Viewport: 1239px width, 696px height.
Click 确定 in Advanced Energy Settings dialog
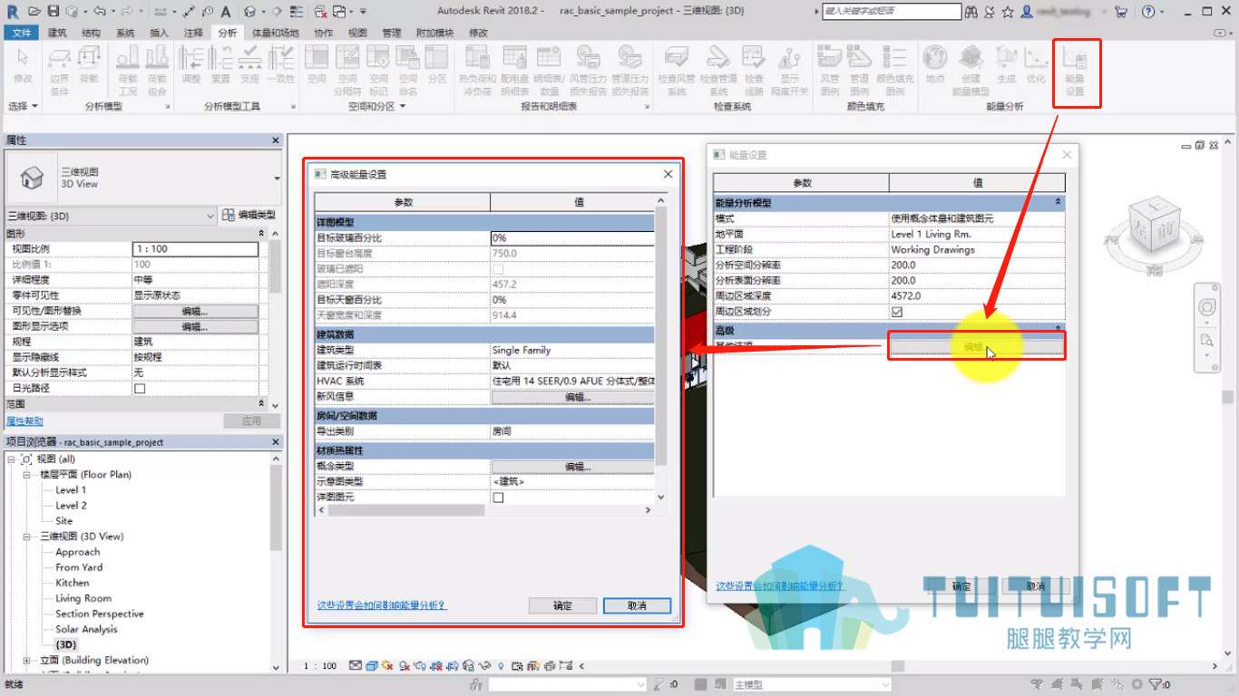pyautogui.click(x=562, y=605)
